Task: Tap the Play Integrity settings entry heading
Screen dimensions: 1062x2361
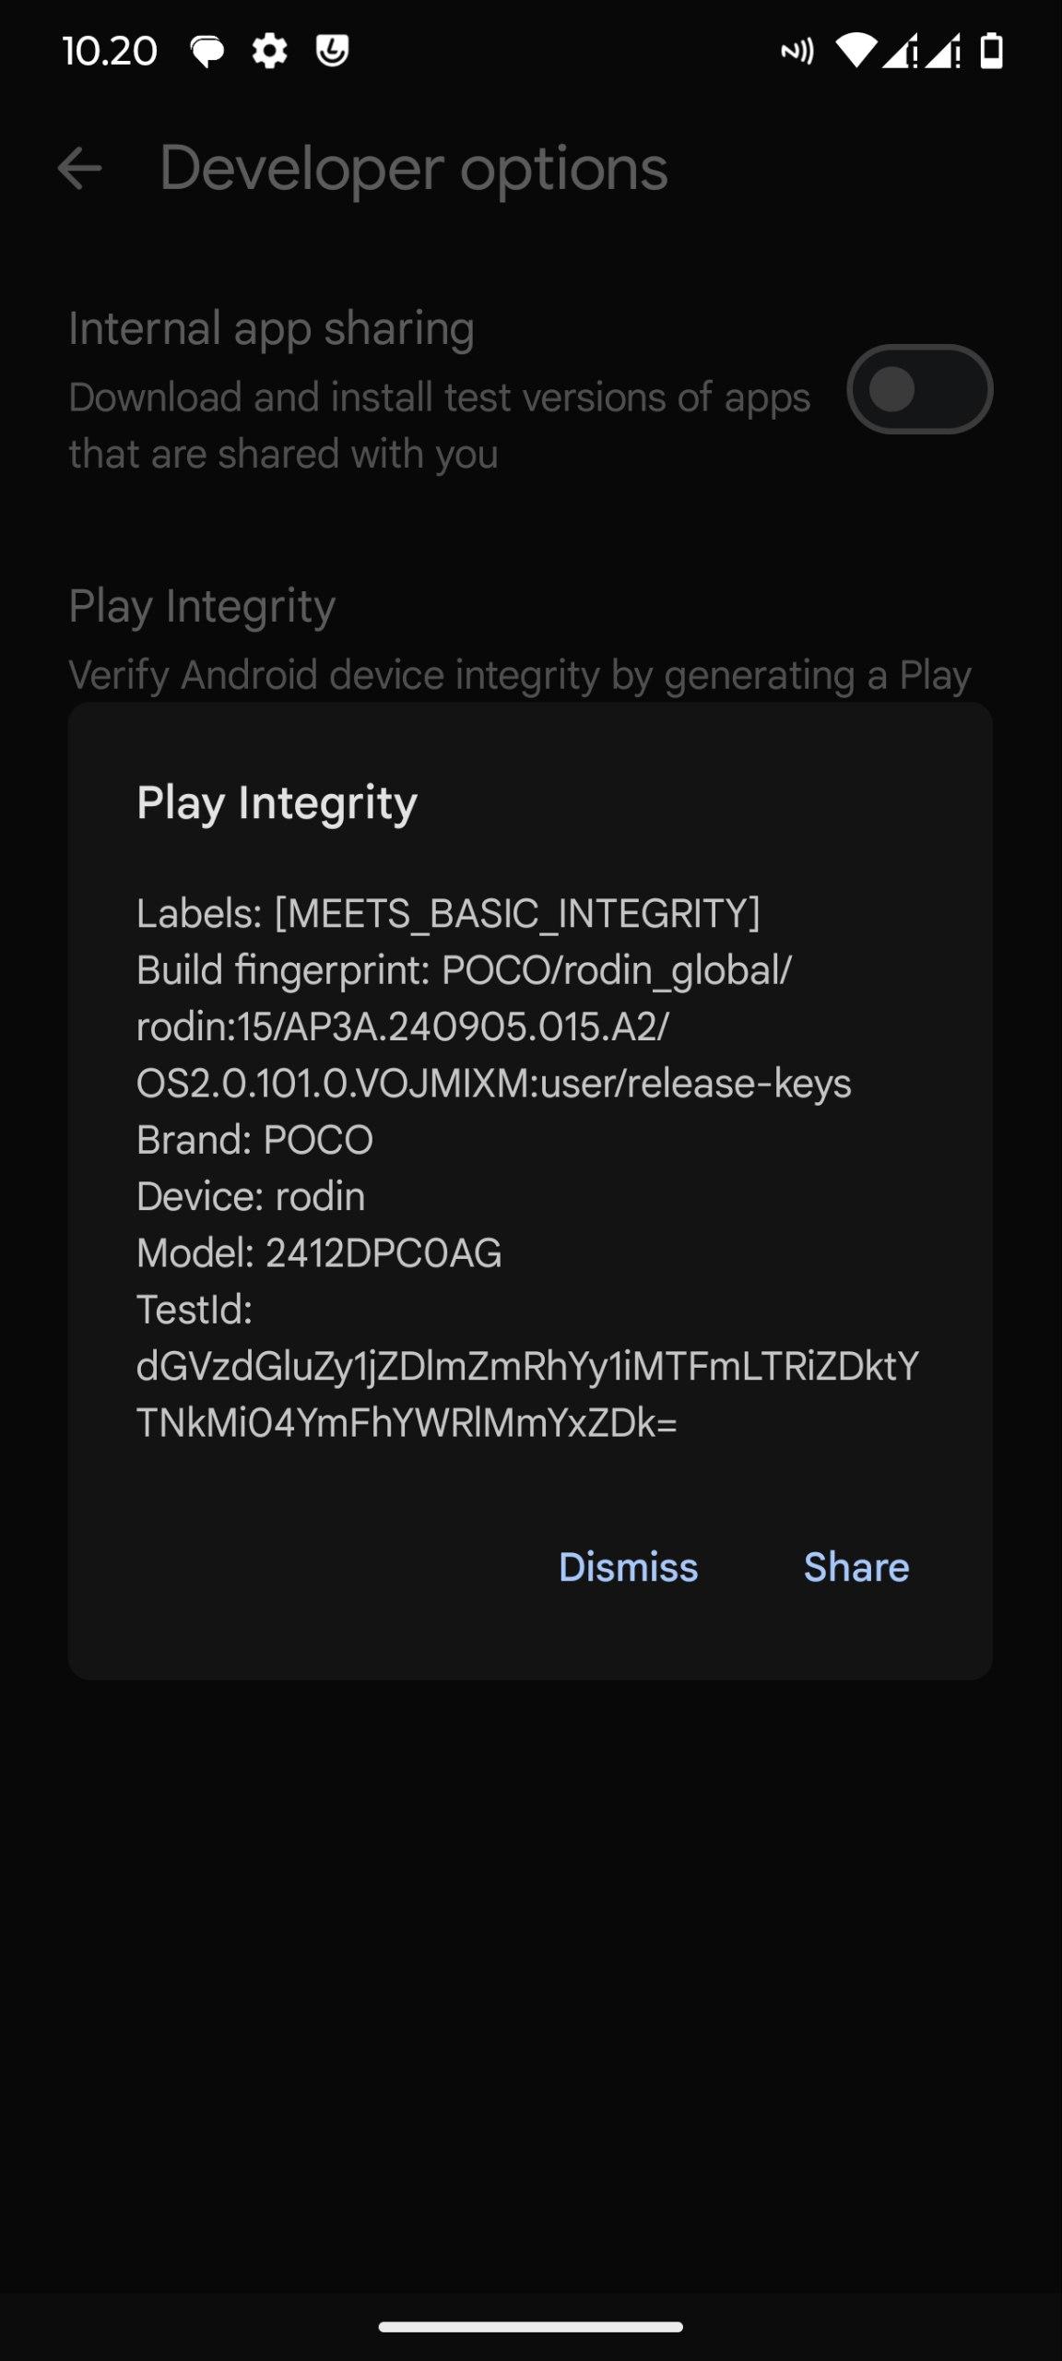Action: [x=202, y=607]
